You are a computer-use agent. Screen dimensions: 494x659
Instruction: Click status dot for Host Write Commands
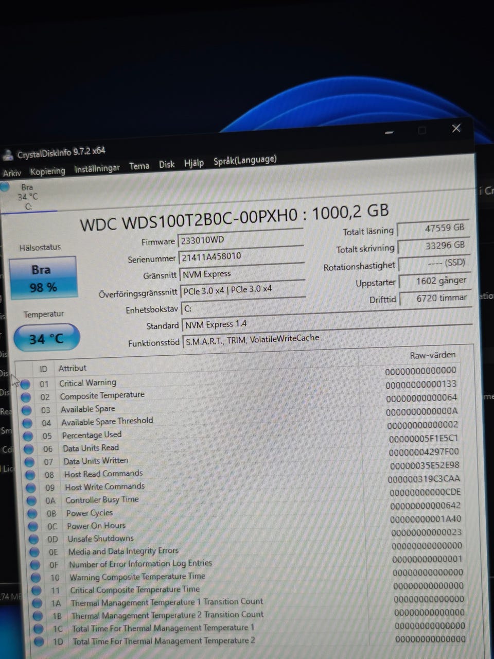click(x=31, y=488)
